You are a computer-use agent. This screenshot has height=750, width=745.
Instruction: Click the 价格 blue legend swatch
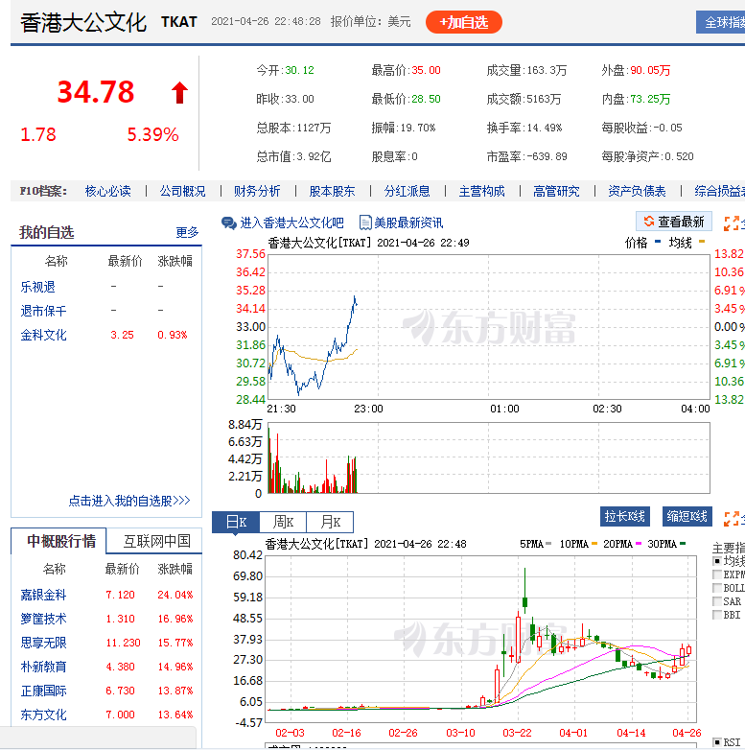click(658, 242)
